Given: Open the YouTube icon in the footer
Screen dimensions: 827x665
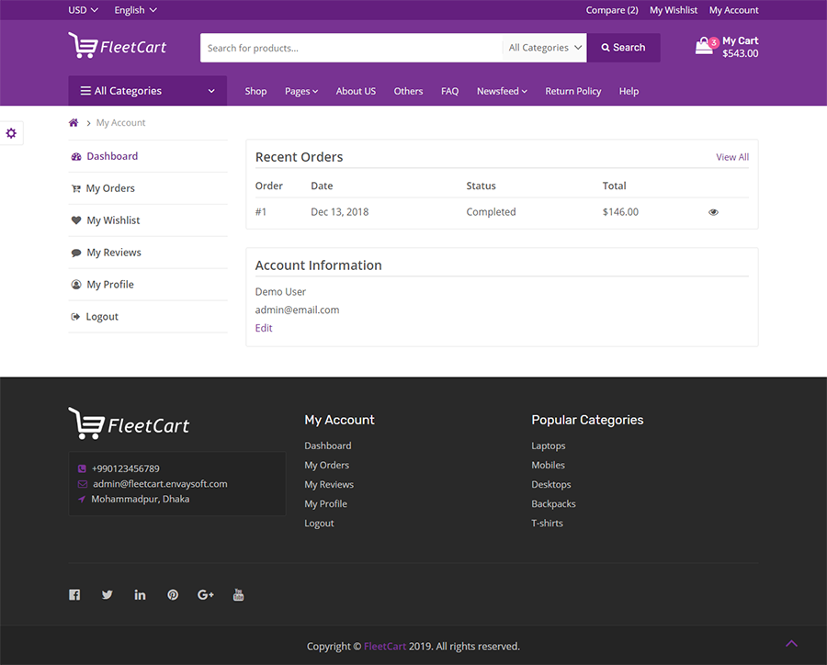Looking at the screenshot, I should coord(238,594).
